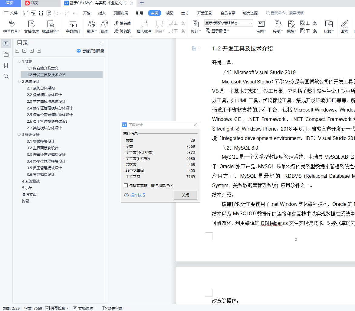Click 简转繁 simplified to traditional
The width and height of the screenshot is (355, 311).
(x=122, y=31)
